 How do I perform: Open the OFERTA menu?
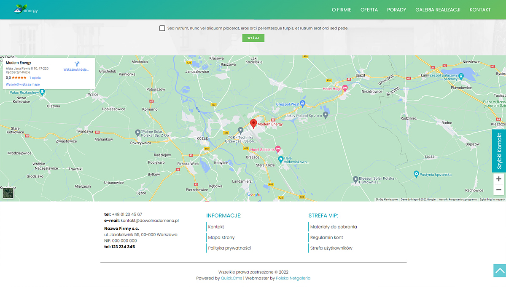pyautogui.click(x=369, y=10)
